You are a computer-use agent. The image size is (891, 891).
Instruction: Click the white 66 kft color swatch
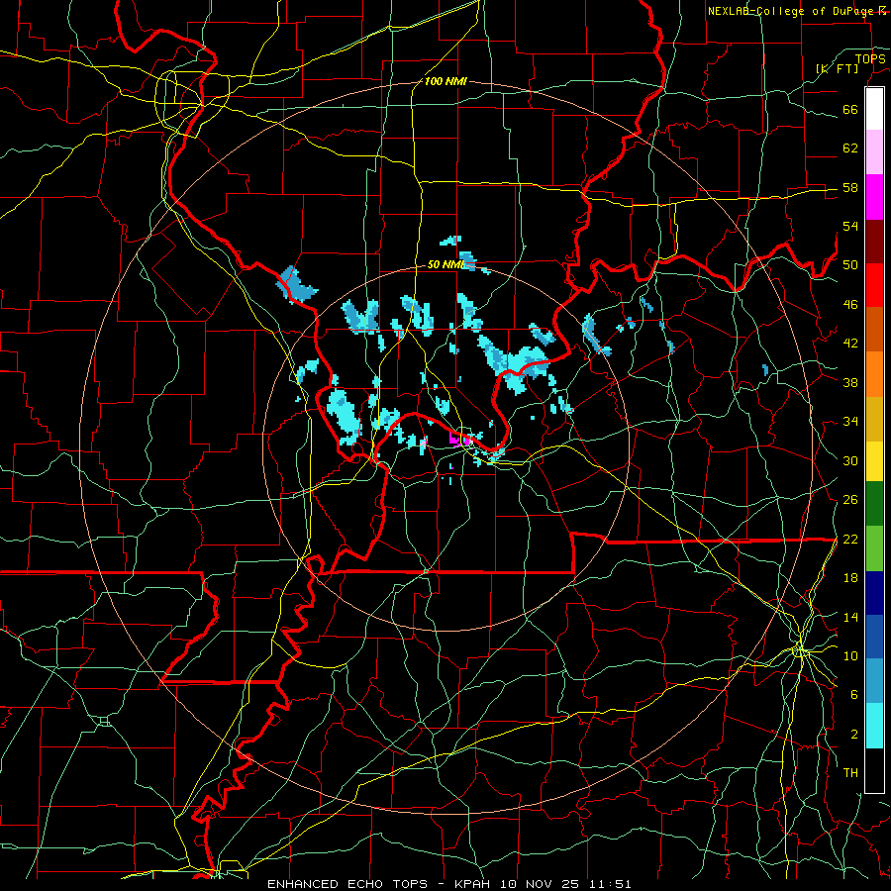pos(874,109)
